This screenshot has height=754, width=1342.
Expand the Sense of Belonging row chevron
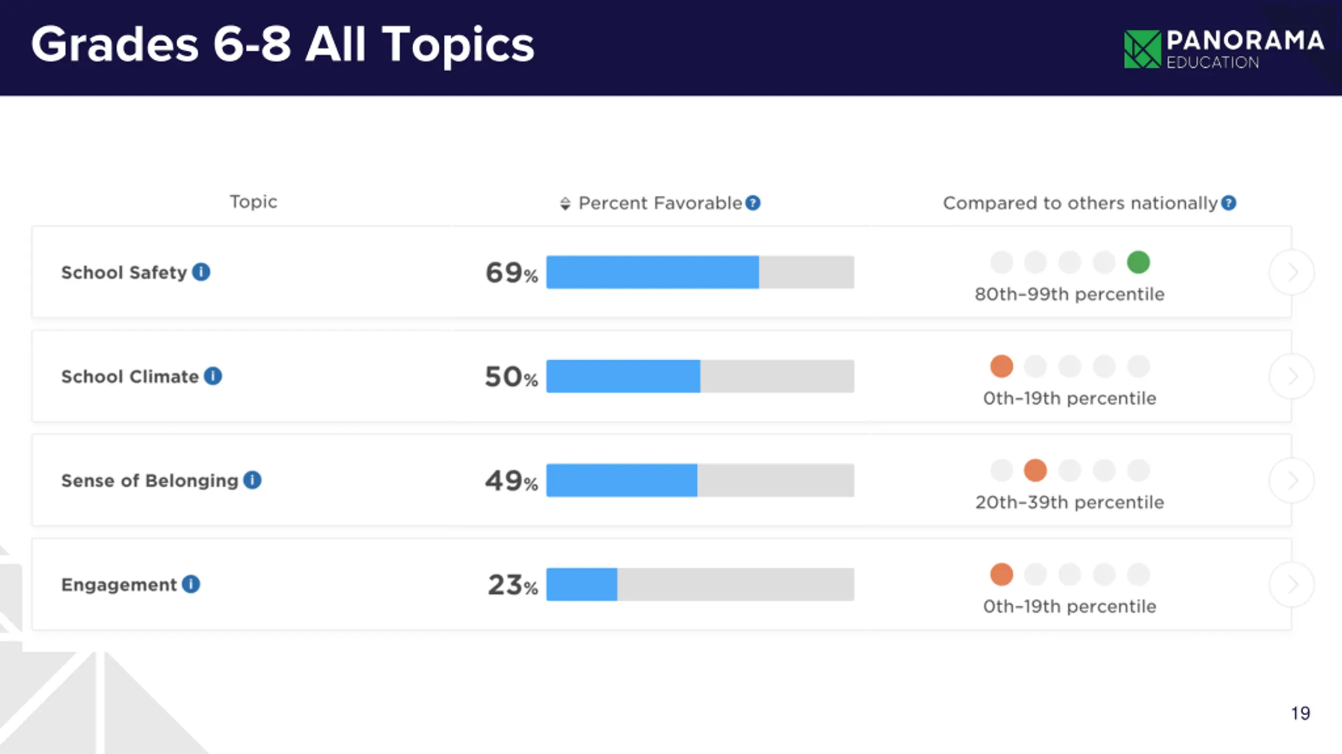[1292, 480]
